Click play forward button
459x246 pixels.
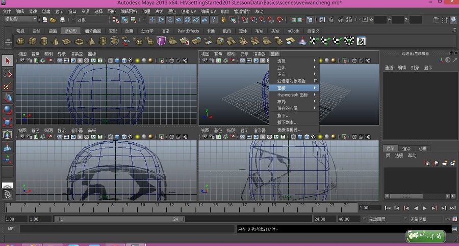425,208
